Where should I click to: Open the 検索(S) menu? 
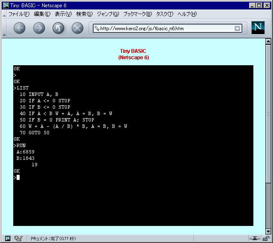coord(84,14)
